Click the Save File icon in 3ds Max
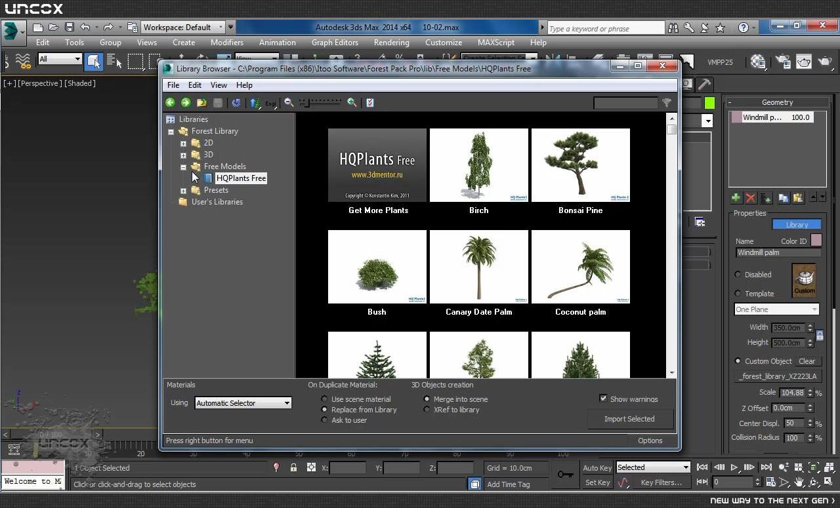840x508 pixels. [69, 28]
